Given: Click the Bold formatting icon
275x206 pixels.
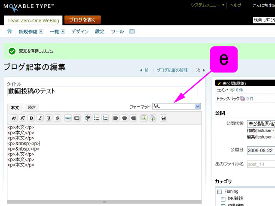Looking at the screenshot, I should (x=31, y=118).
